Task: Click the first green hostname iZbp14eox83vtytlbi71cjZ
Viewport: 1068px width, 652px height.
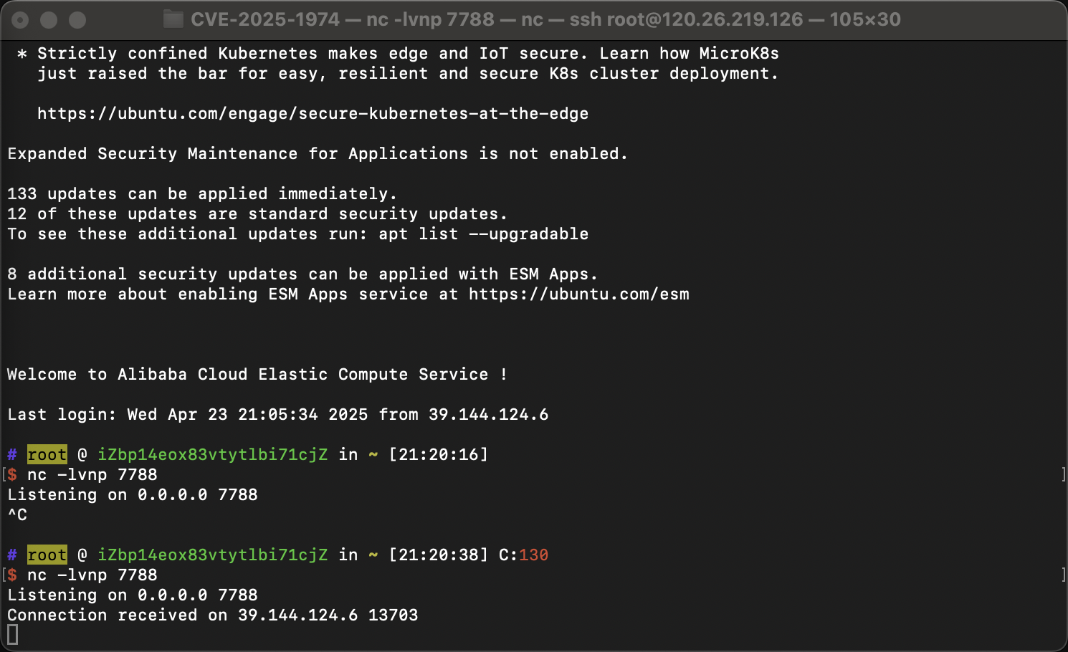Action: pyautogui.click(x=213, y=454)
